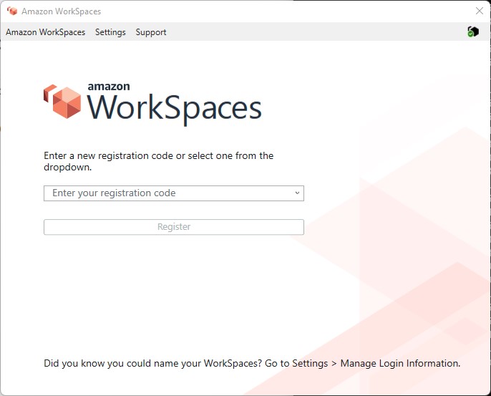This screenshot has height=396, width=491.
Task: Close the Amazon WorkSpaces window
Action: 479,11
